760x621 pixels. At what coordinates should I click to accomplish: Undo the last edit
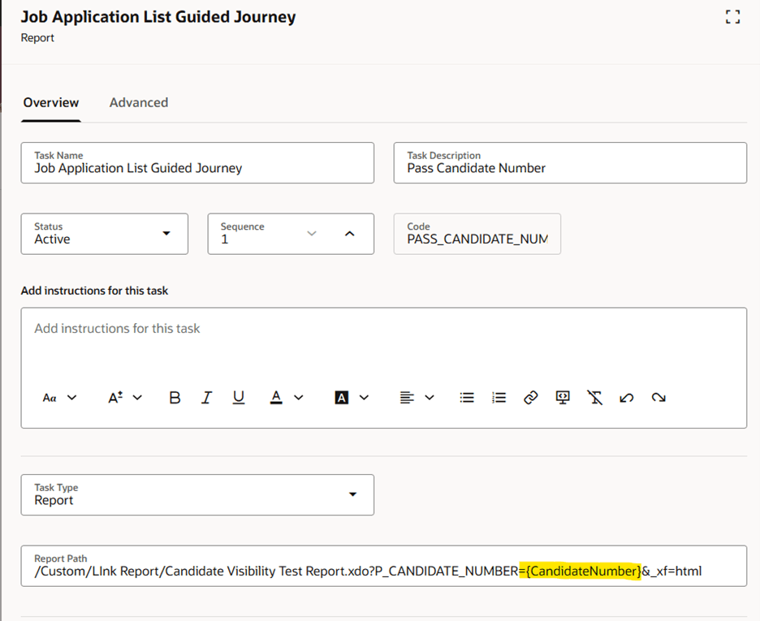(627, 399)
